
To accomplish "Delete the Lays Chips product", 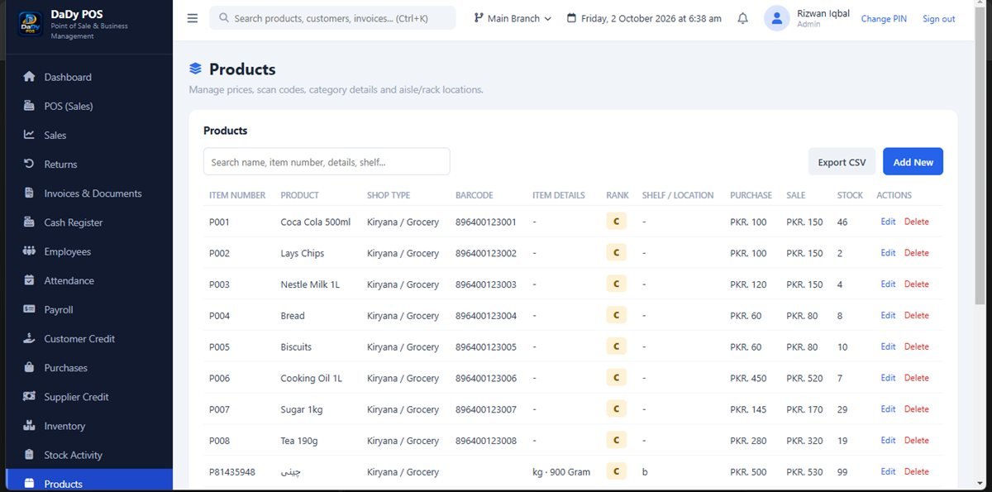I will pos(916,253).
